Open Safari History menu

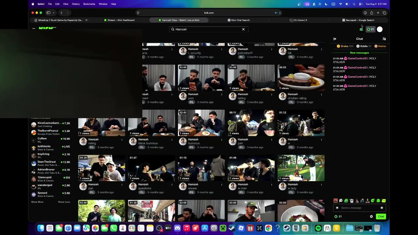click(x=76, y=4)
